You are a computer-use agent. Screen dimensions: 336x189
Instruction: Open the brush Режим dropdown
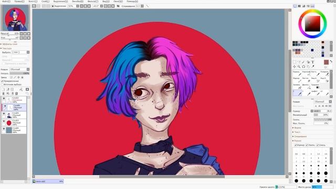pyautogui.click(x=323, y=101)
